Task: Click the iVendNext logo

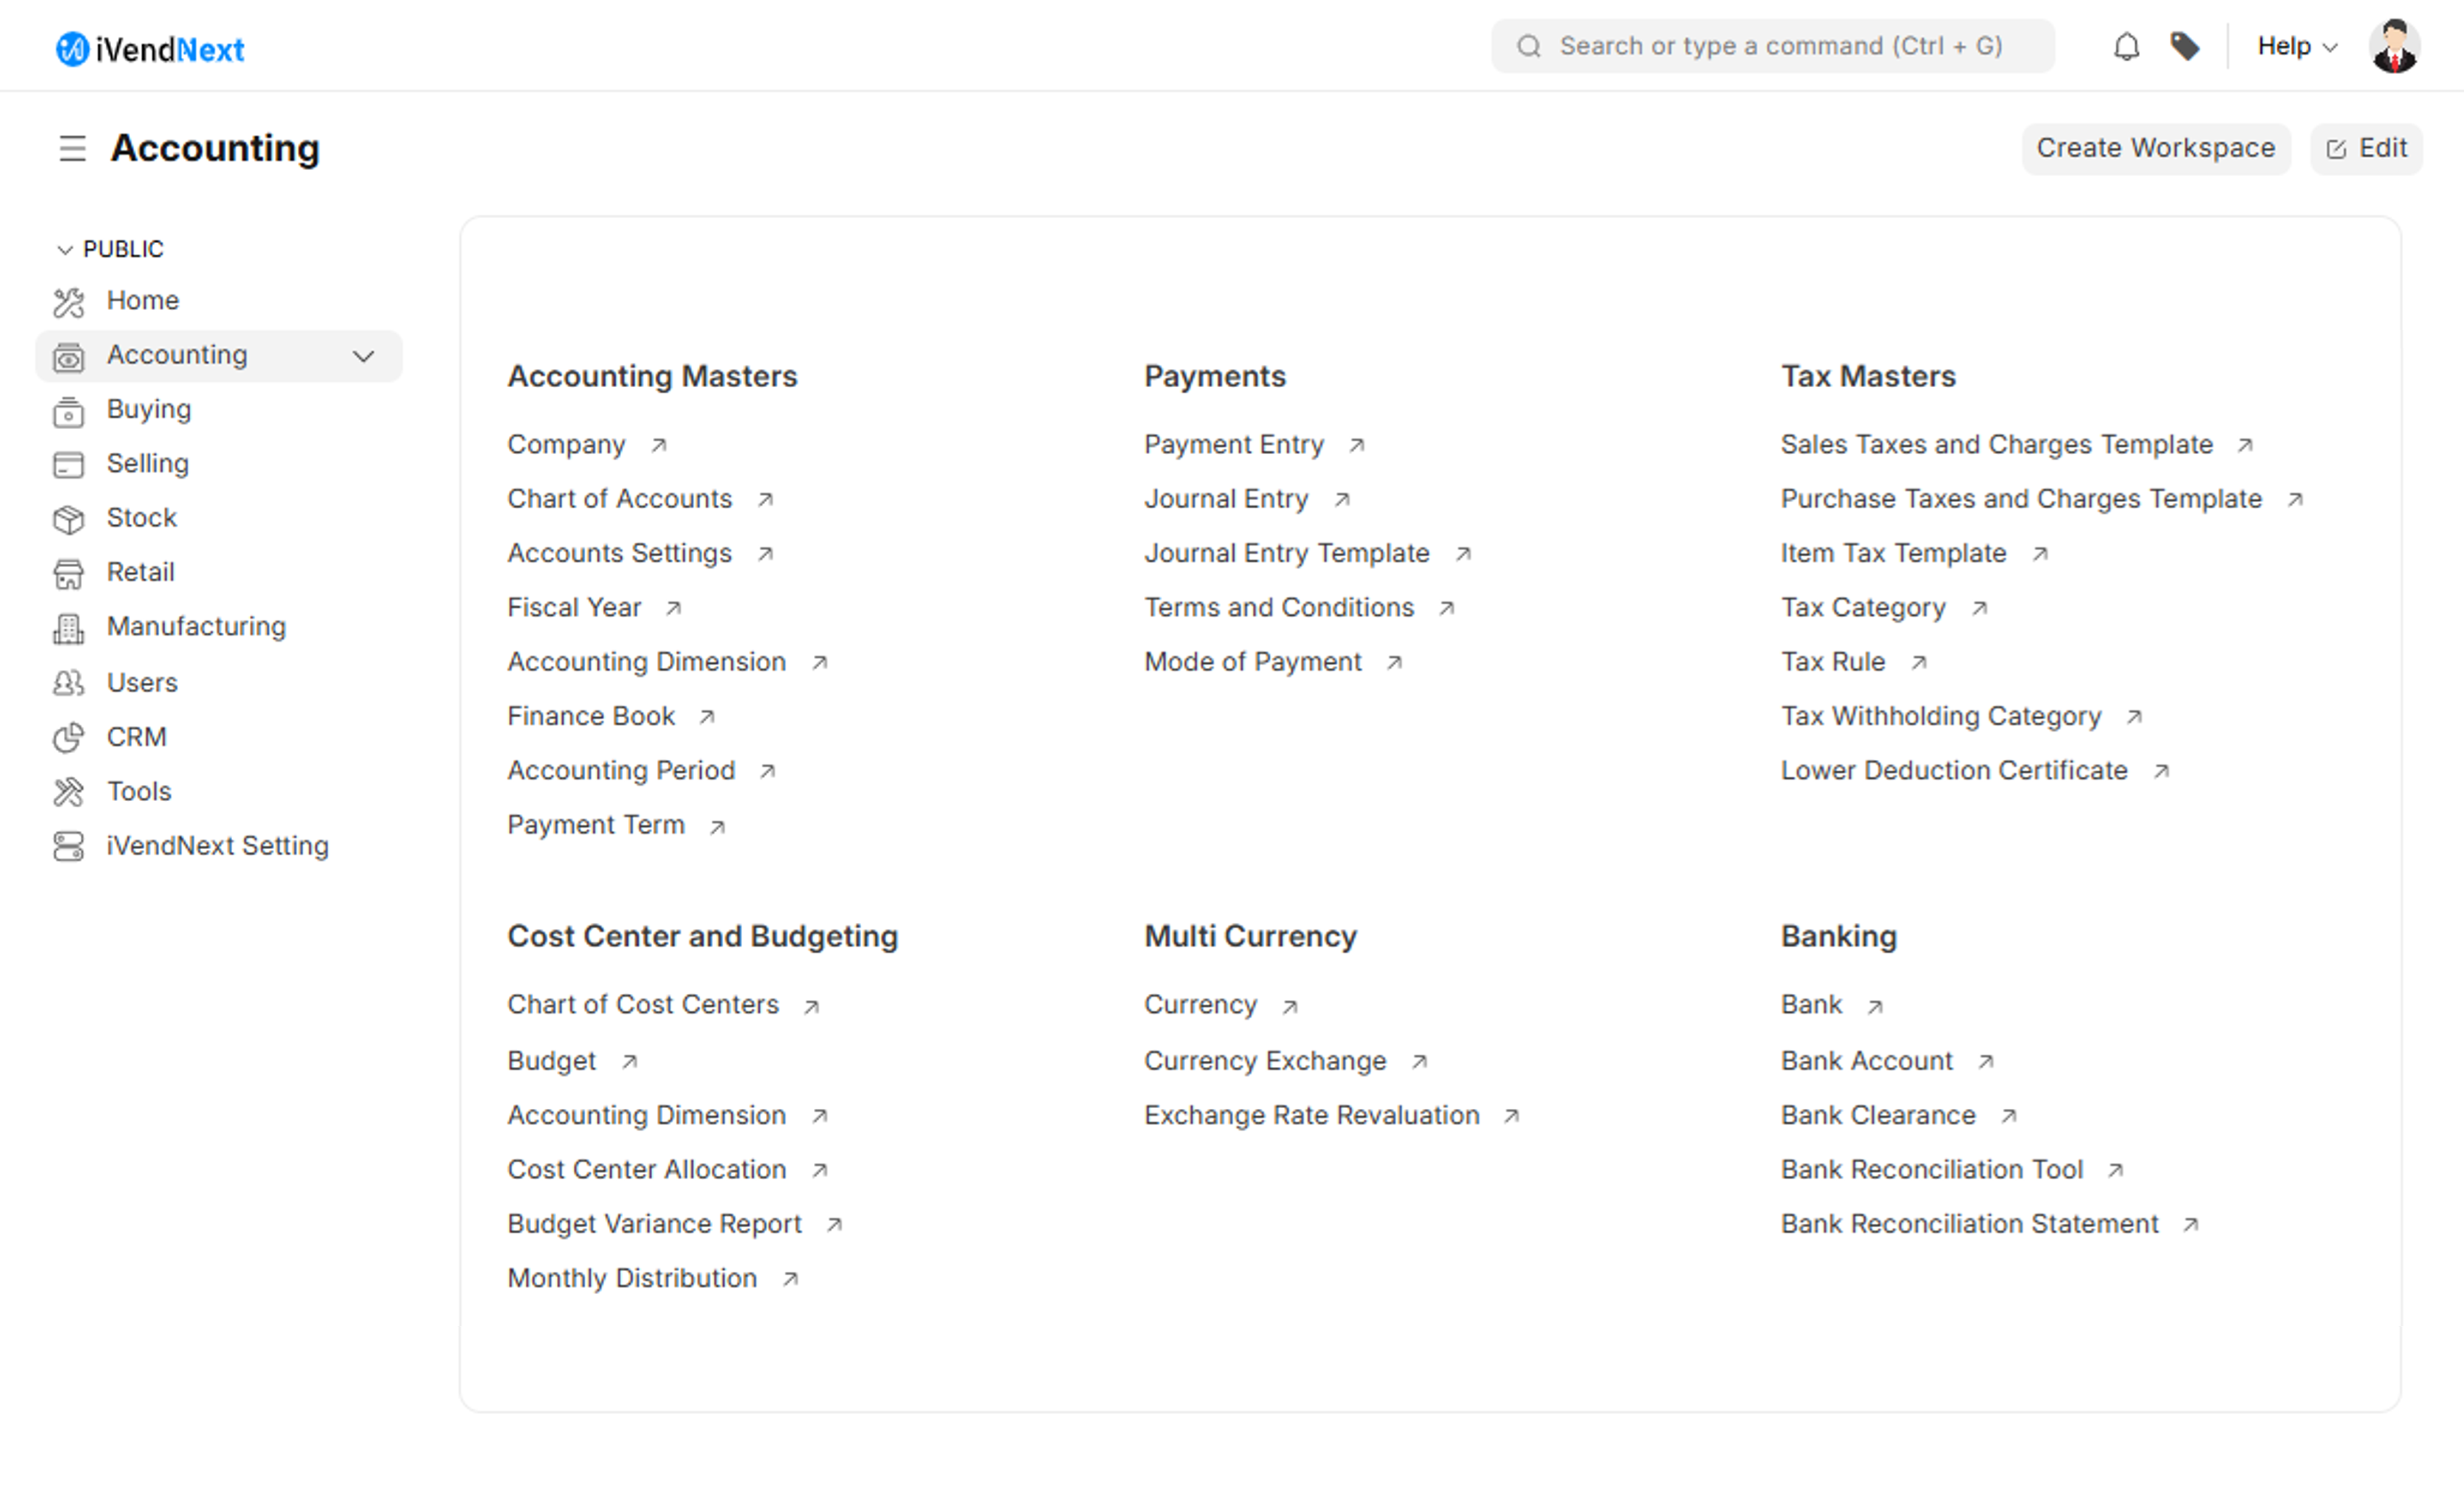Action: pyautogui.click(x=150, y=48)
